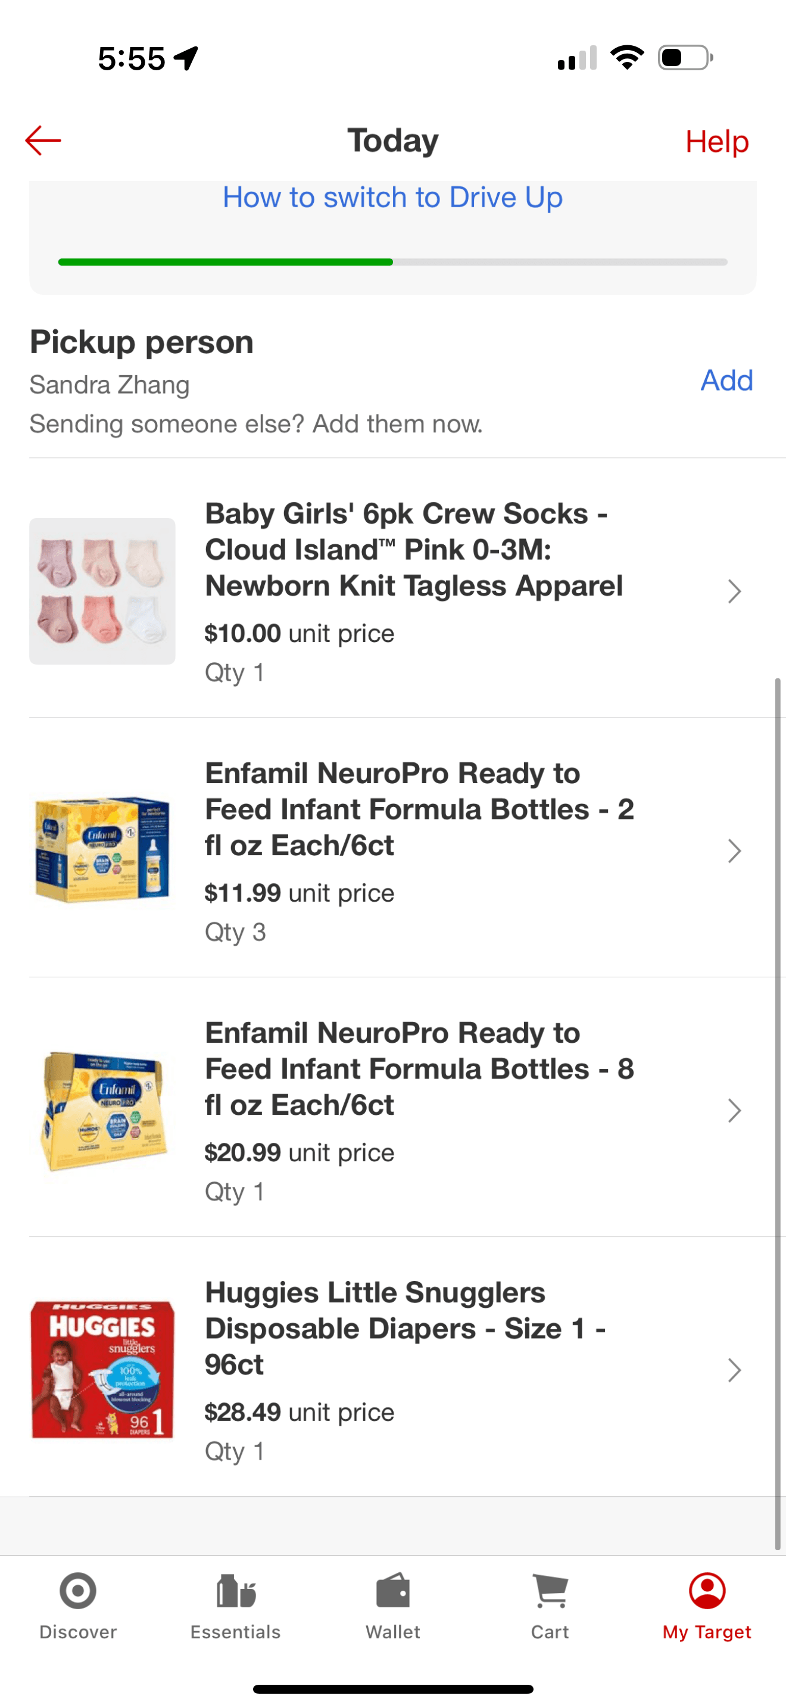Screen dimensions: 786x1708
Task: Open the Huggies diapers box thumbnail
Action: 102,1370
